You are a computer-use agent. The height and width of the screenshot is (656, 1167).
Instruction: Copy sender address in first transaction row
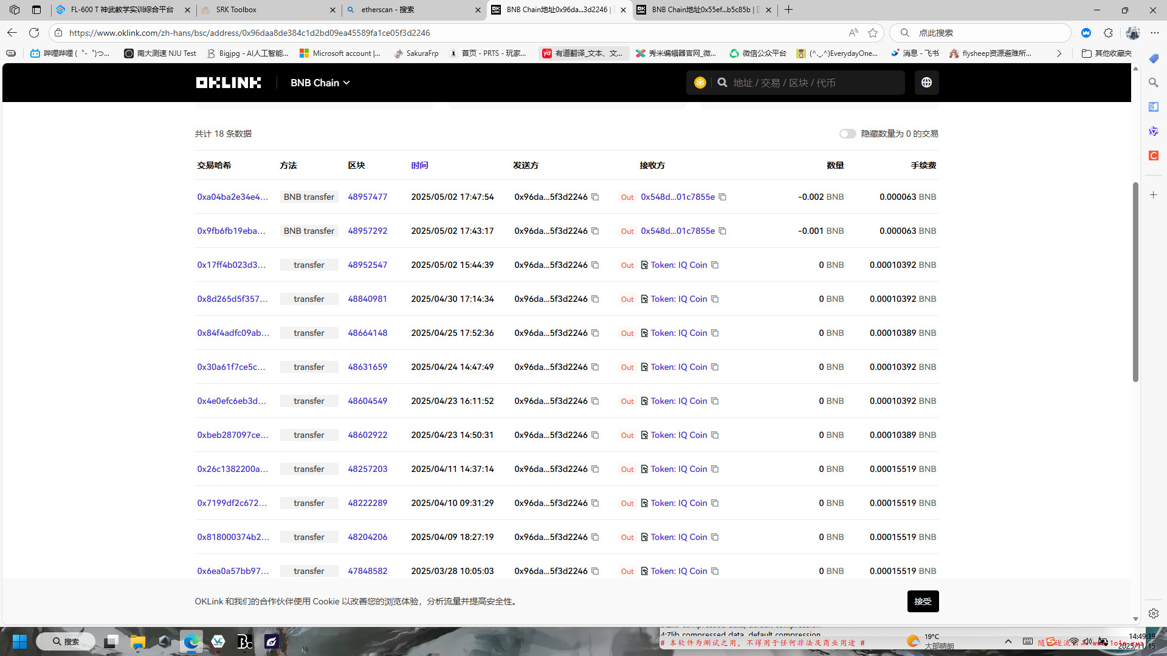pyautogui.click(x=595, y=197)
